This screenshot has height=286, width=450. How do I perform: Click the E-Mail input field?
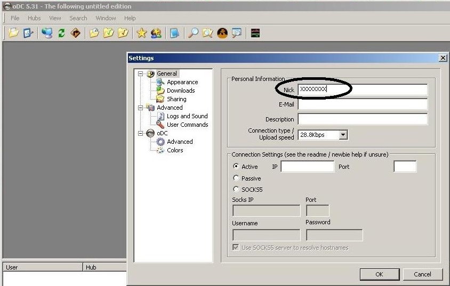pos(362,104)
